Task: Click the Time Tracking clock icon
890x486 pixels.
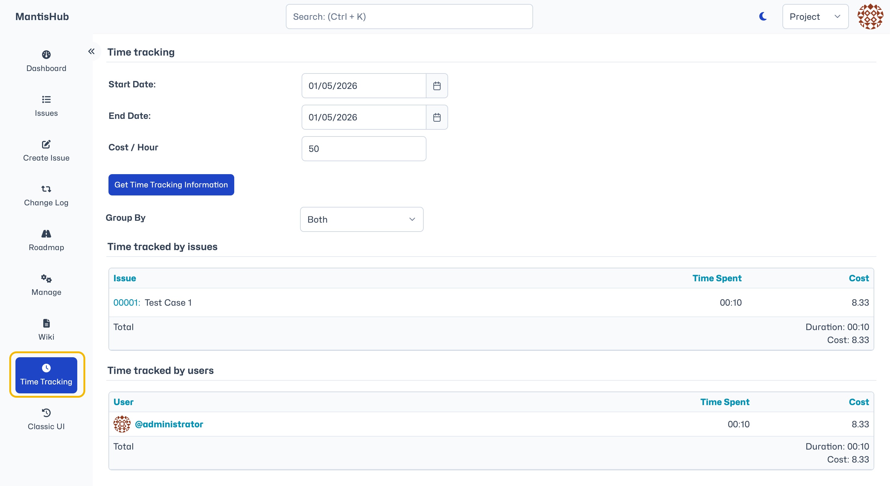Action: (46, 368)
